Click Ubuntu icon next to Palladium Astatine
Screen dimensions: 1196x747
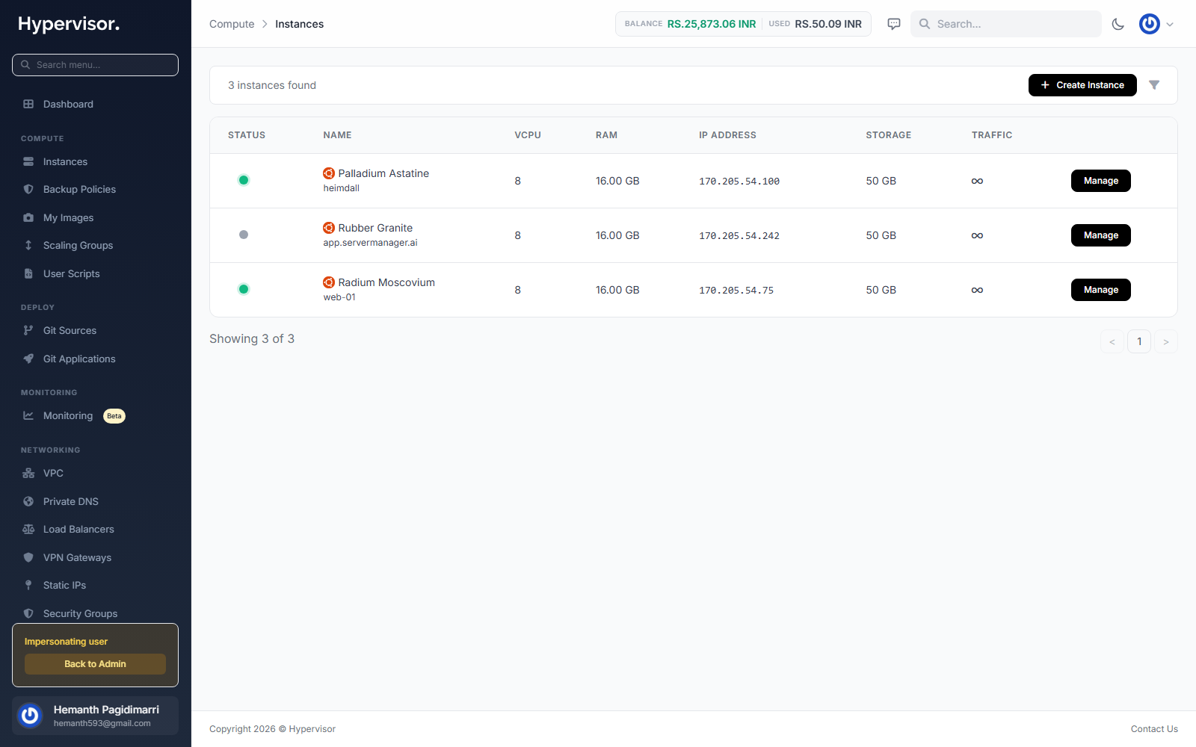pos(329,173)
